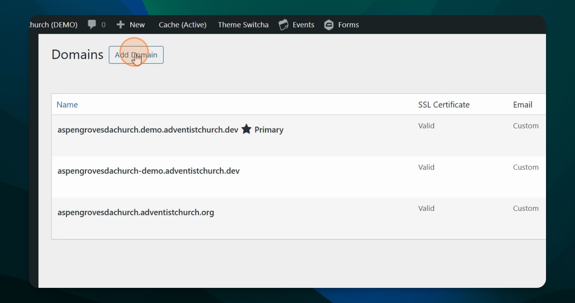Click the Email column header

[522, 105]
